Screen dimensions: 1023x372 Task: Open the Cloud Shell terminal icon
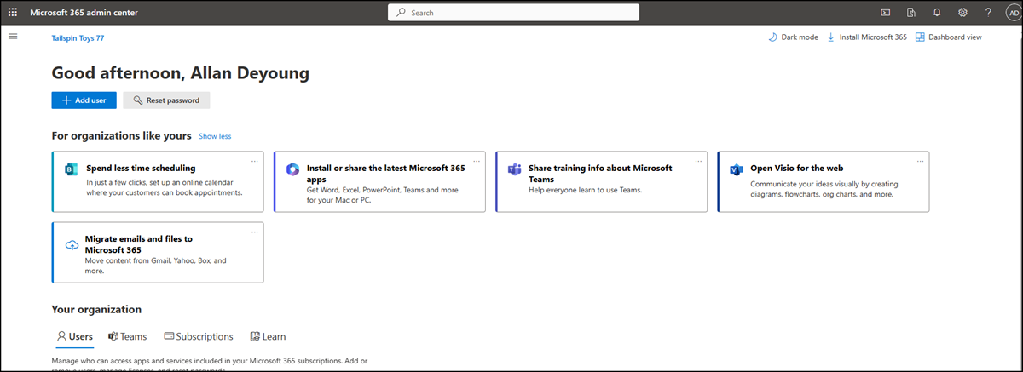887,13
